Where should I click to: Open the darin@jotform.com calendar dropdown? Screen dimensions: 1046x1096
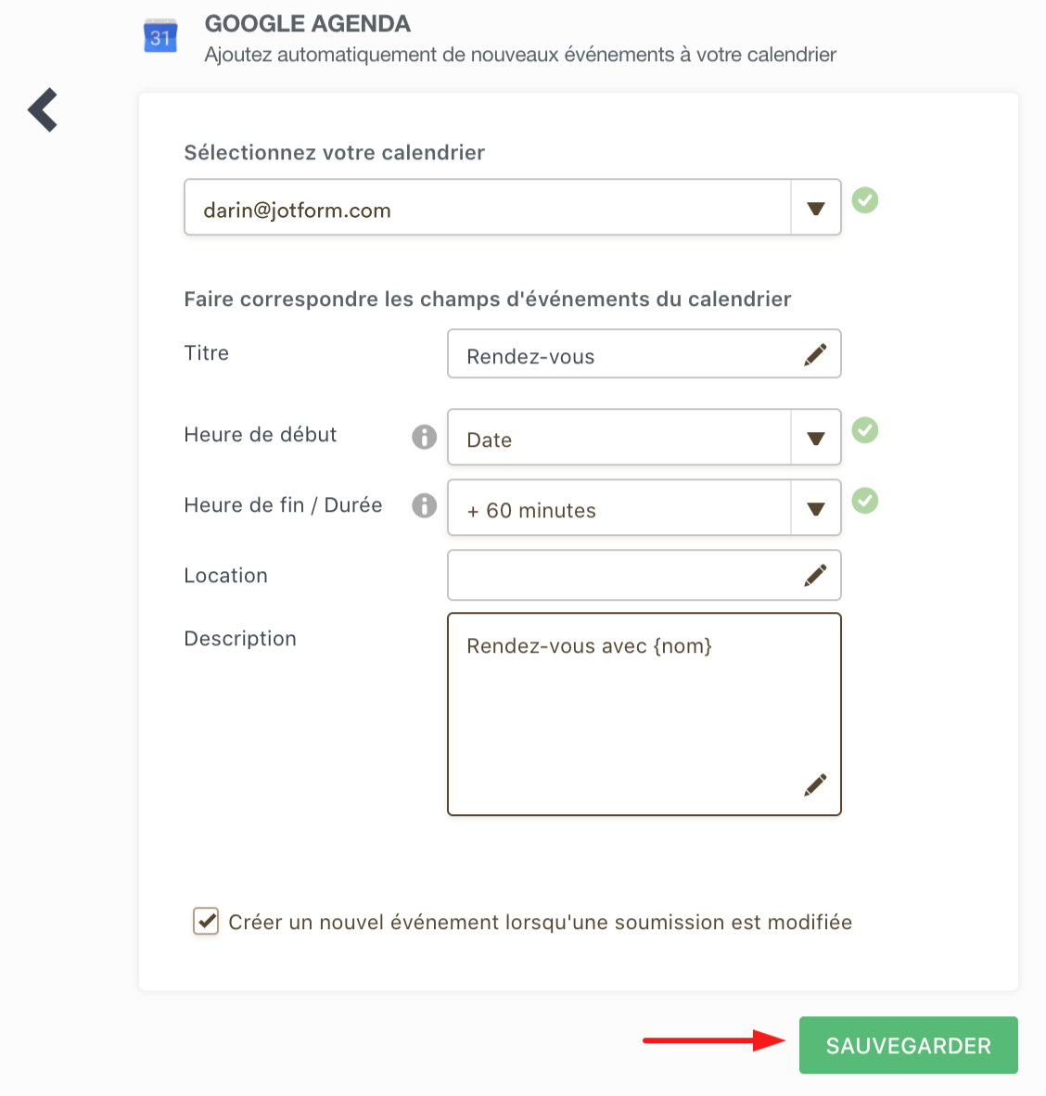click(815, 209)
